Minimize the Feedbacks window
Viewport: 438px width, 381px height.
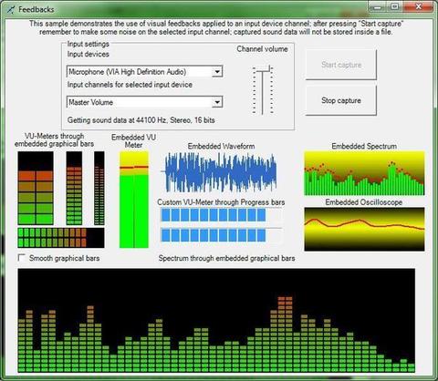click(x=377, y=6)
